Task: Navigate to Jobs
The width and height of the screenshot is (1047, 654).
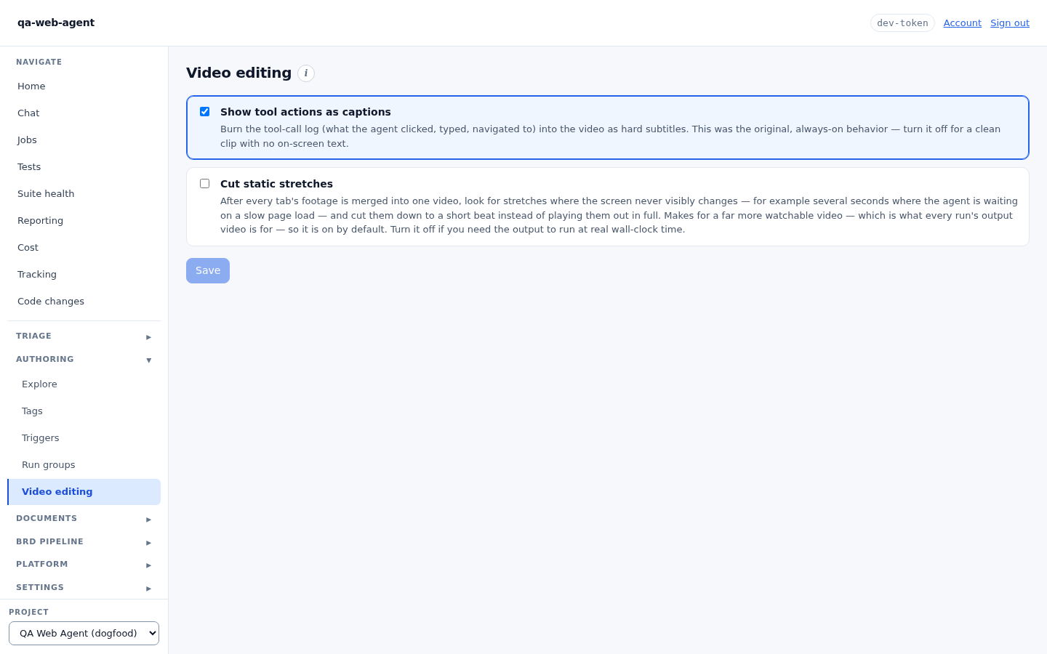Action: [x=84, y=140]
